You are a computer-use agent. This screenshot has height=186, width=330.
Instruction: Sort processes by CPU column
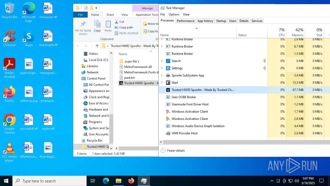277,32
